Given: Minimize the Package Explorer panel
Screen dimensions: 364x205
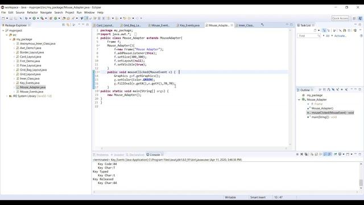Looking at the screenshot, I should click(x=83, y=24).
